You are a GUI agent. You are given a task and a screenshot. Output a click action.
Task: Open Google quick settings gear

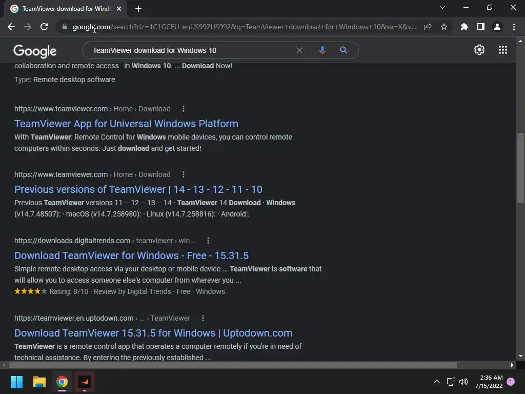479,50
